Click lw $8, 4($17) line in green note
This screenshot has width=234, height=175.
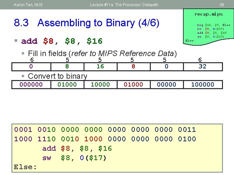210,29
